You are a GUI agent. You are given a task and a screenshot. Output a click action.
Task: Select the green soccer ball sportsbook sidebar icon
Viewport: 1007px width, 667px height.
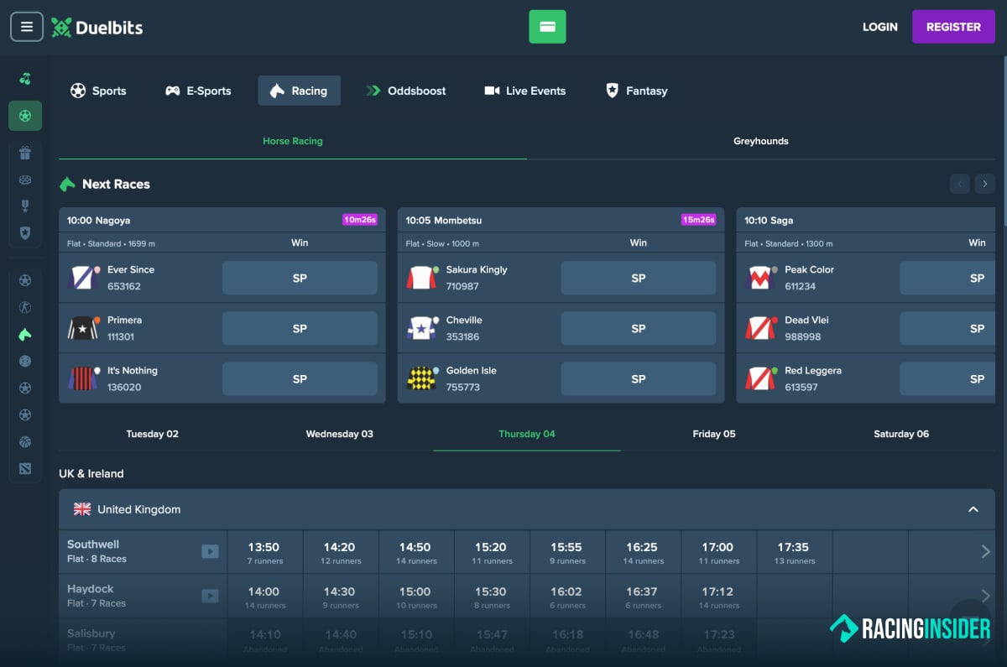point(25,116)
